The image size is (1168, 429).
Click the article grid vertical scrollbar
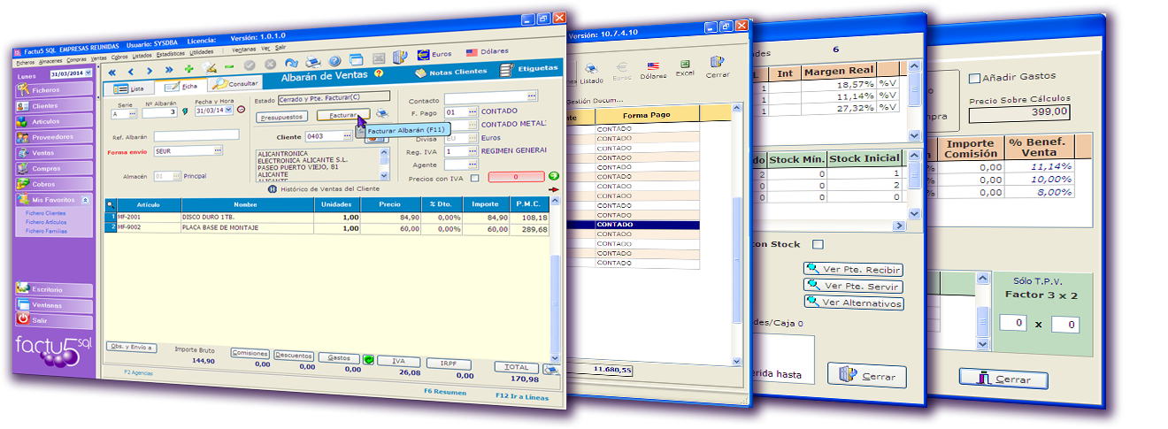[x=555, y=281]
